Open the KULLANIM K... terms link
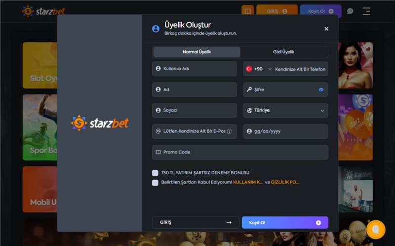 248,182
